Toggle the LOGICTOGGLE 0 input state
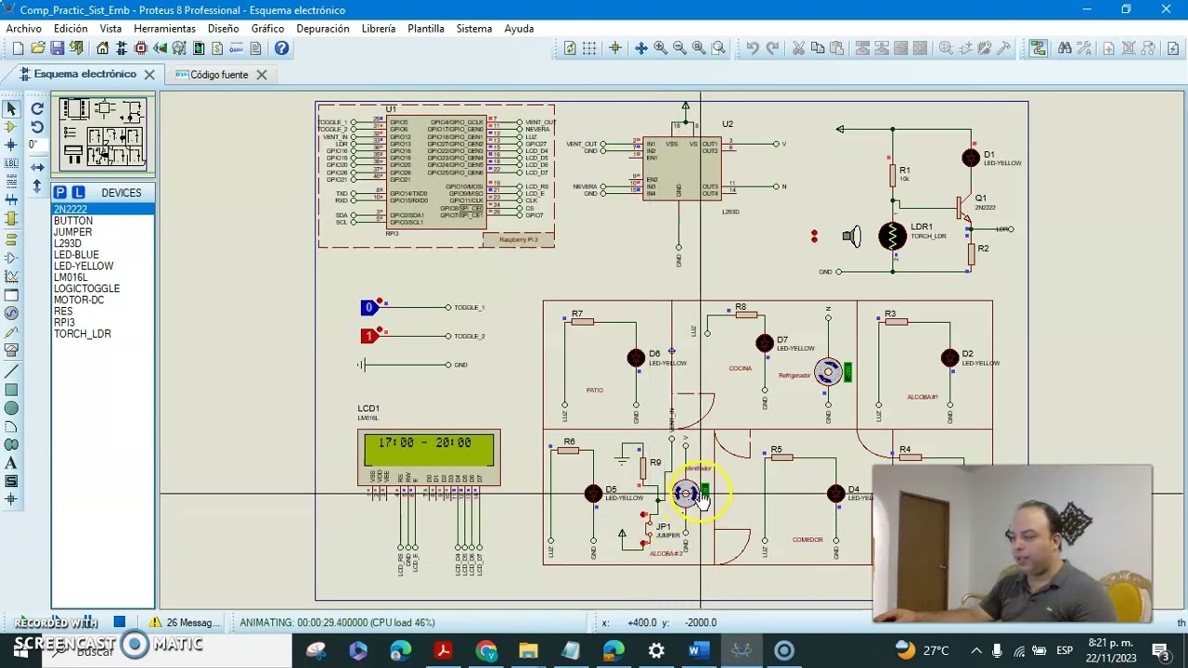Image resolution: width=1188 pixels, height=668 pixels. tap(369, 307)
